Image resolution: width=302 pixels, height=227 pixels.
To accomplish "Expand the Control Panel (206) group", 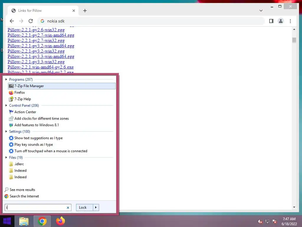I will [6, 106].
